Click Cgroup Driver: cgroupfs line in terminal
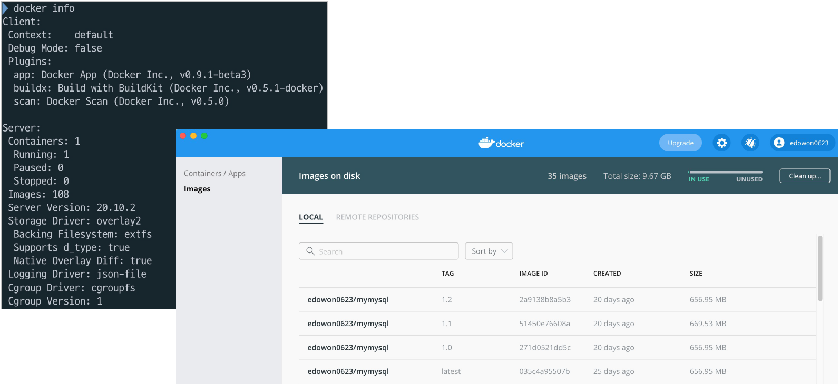Viewport: 840px width, 384px height. 72,288
